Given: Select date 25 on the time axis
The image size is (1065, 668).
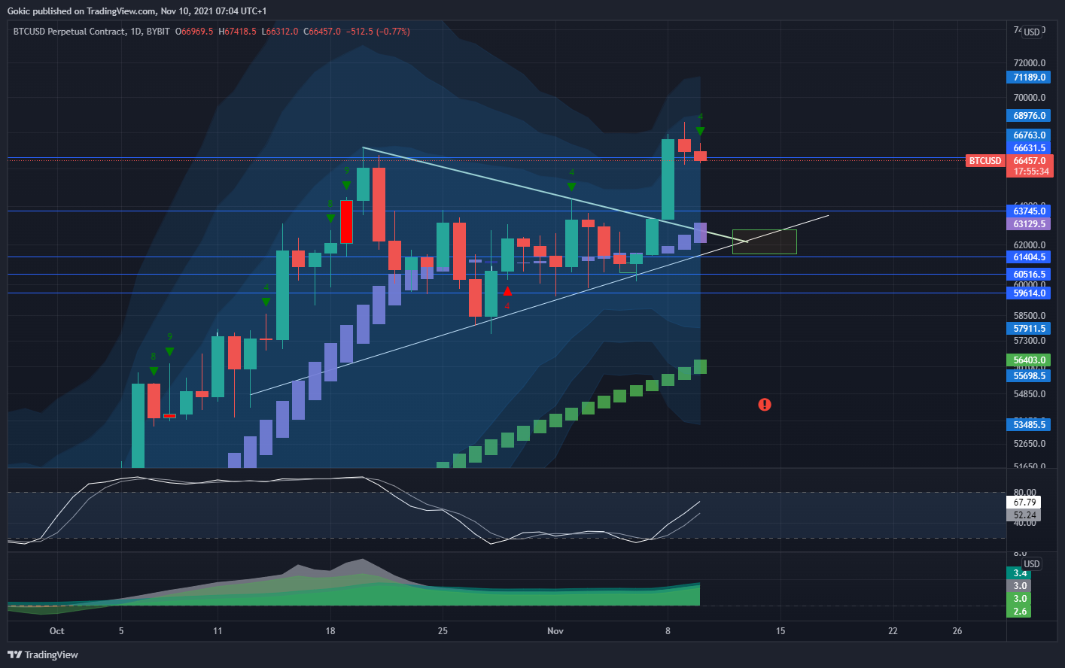Looking at the screenshot, I should point(443,631).
